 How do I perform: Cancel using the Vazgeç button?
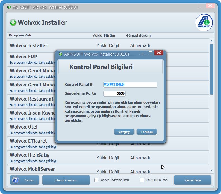(x=124, y=132)
